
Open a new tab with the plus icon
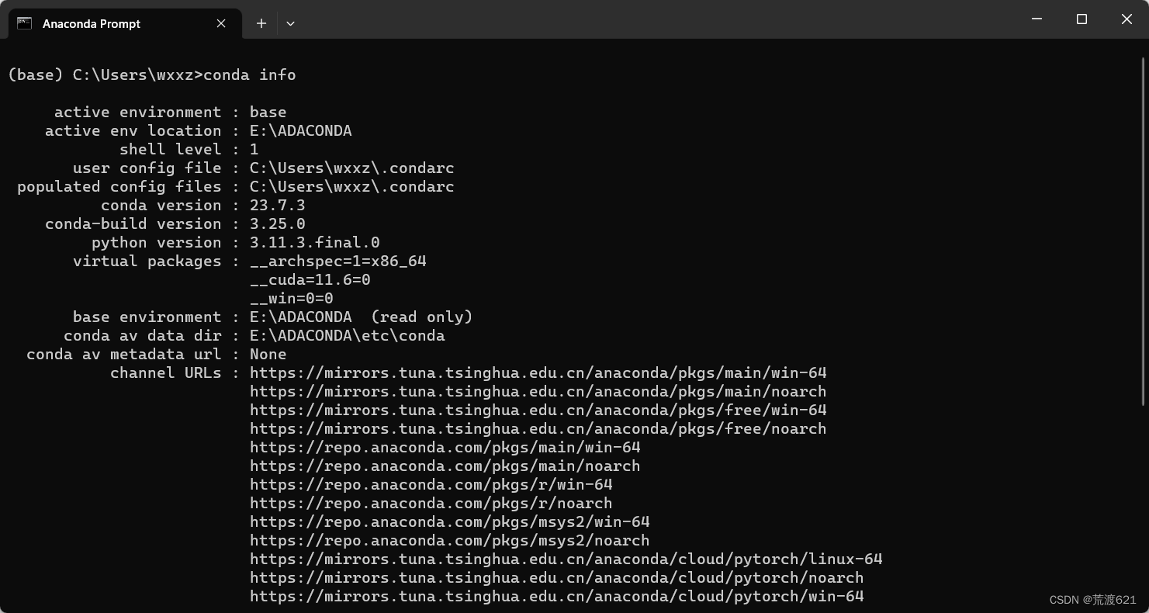(x=261, y=23)
